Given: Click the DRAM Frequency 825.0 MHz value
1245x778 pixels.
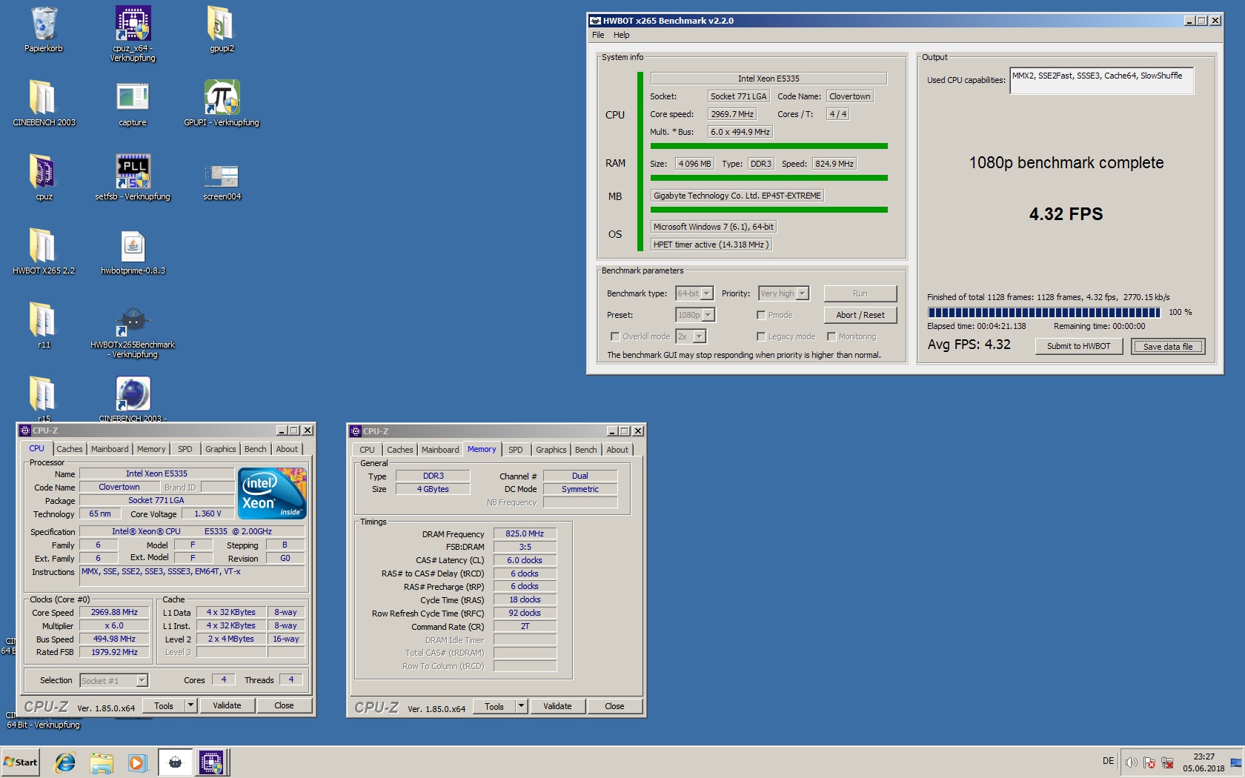Looking at the screenshot, I should coord(525,533).
